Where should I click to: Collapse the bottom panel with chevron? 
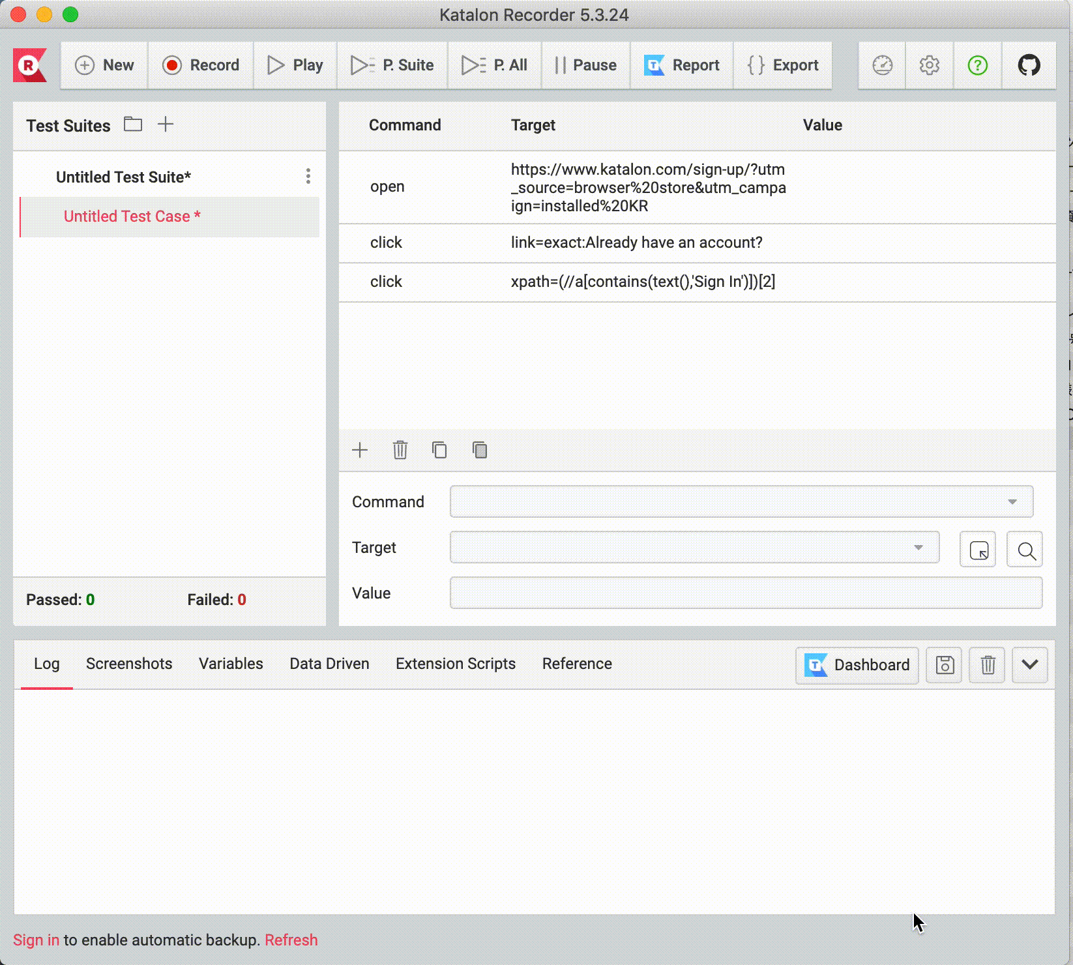1030,665
